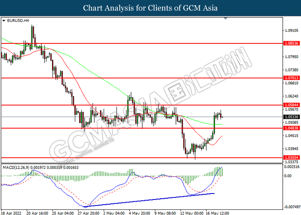Click the 1.06240 price axis value
The height and width of the screenshot is (215, 301).
point(292,96)
